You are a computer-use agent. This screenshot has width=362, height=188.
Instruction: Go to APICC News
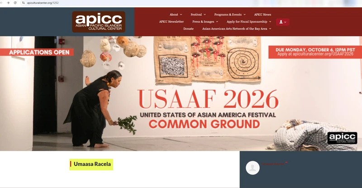[262, 14]
